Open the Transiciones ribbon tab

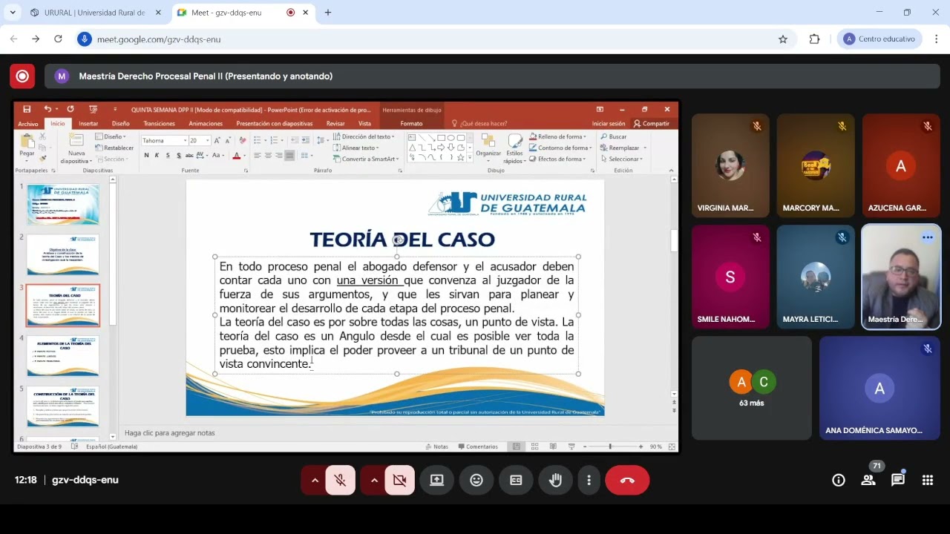[x=160, y=124]
